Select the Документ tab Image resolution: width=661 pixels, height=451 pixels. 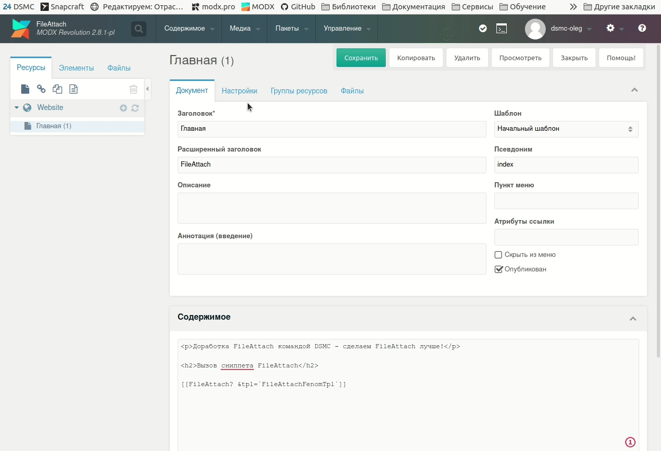point(192,90)
